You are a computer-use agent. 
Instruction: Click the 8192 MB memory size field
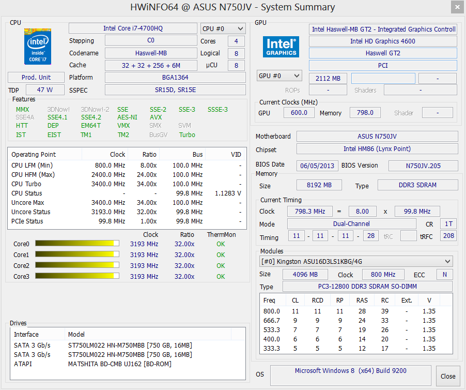click(319, 185)
